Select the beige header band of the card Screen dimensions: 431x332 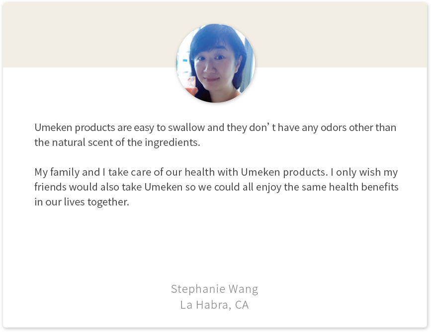pyautogui.click(x=89, y=35)
